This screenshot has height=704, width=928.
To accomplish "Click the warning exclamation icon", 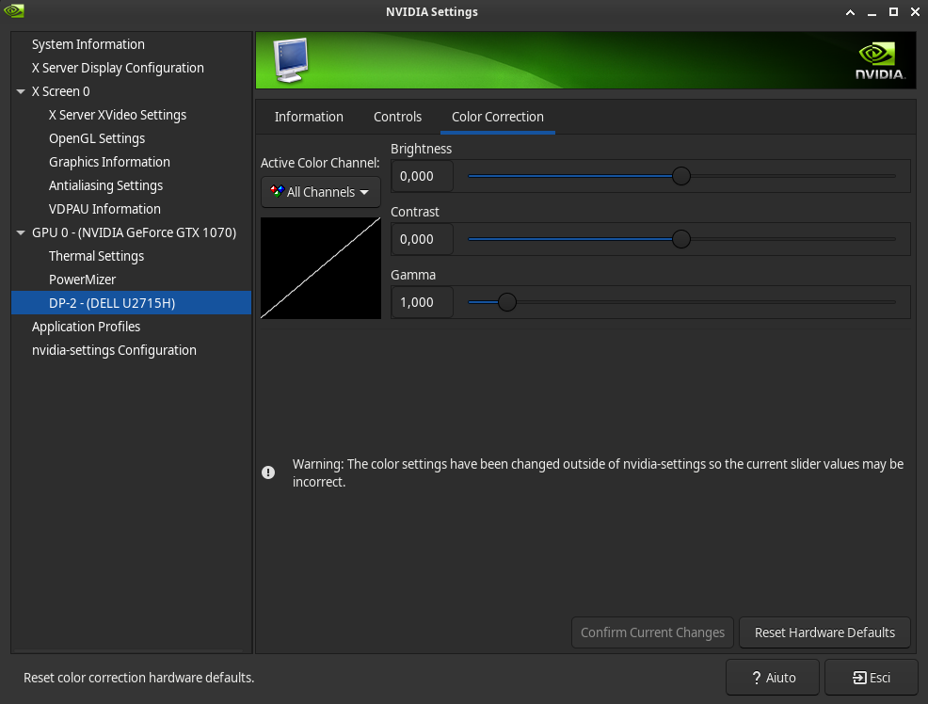I will tap(268, 472).
